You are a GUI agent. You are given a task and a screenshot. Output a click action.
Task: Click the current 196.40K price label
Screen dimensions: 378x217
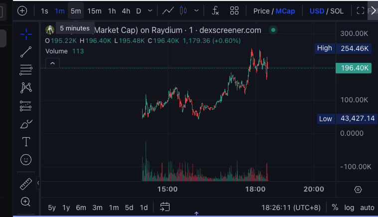(x=354, y=68)
